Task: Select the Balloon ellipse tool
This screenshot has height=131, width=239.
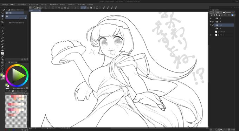Action: coord(2,69)
